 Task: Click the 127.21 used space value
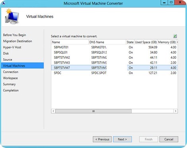coord(153,73)
